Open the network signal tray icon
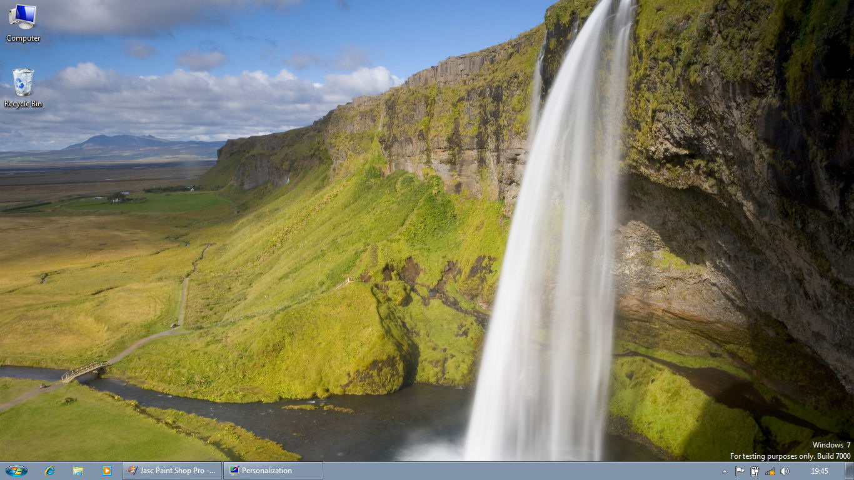This screenshot has height=480, width=854. [x=770, y=471]
